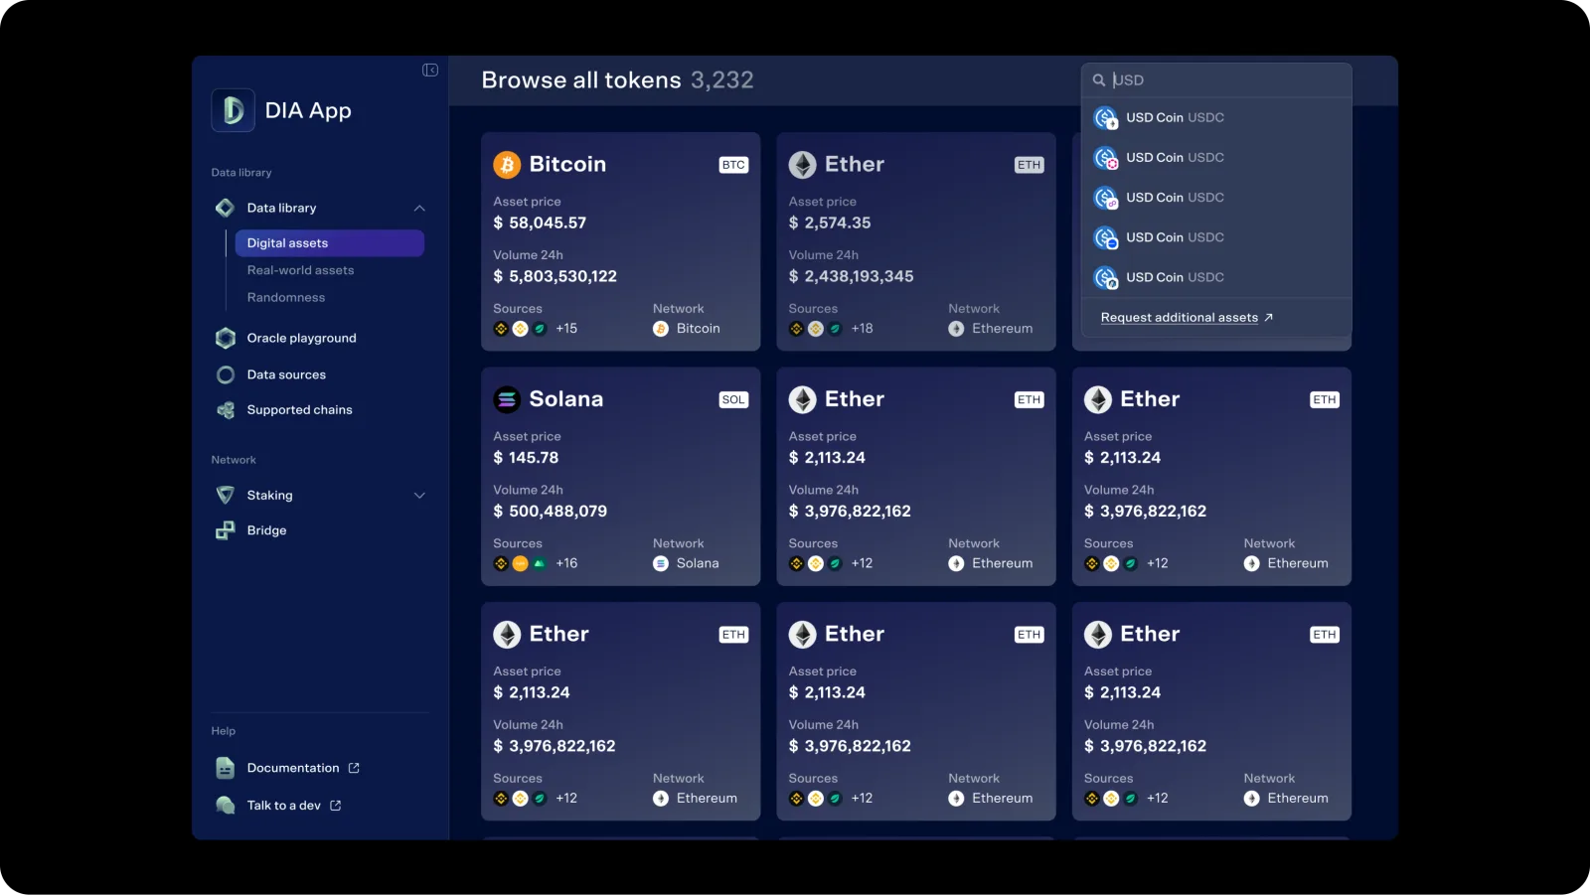Screen dimensions: 1590x895
Task: Show +15 more sources on Bitcoin card
Action: coord(566,329)
